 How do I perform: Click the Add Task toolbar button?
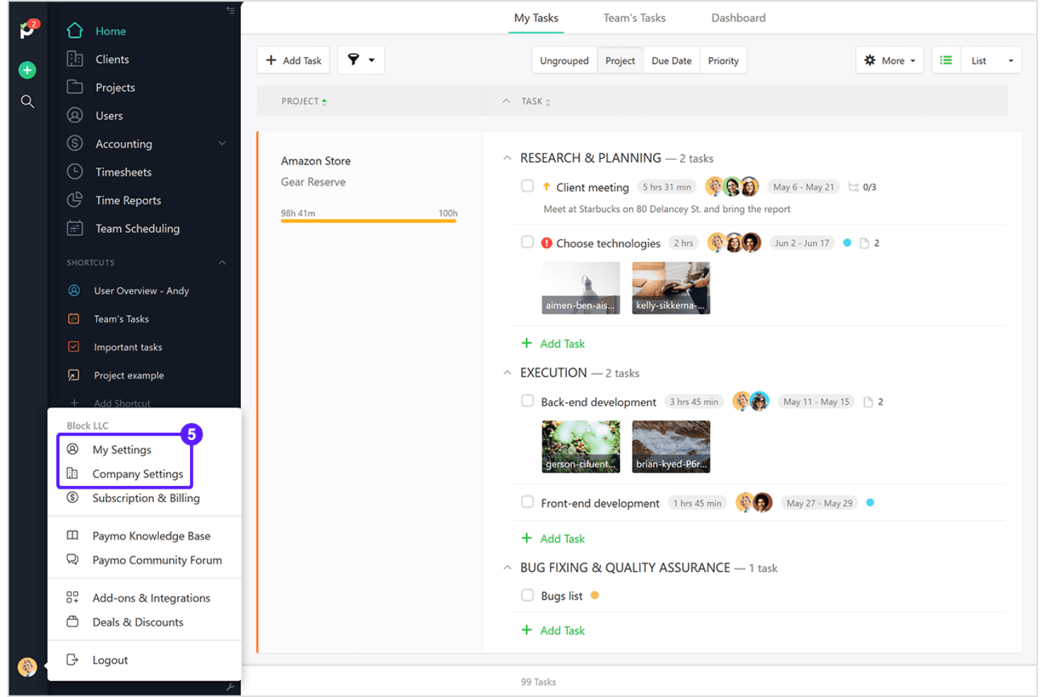point(294,60)
